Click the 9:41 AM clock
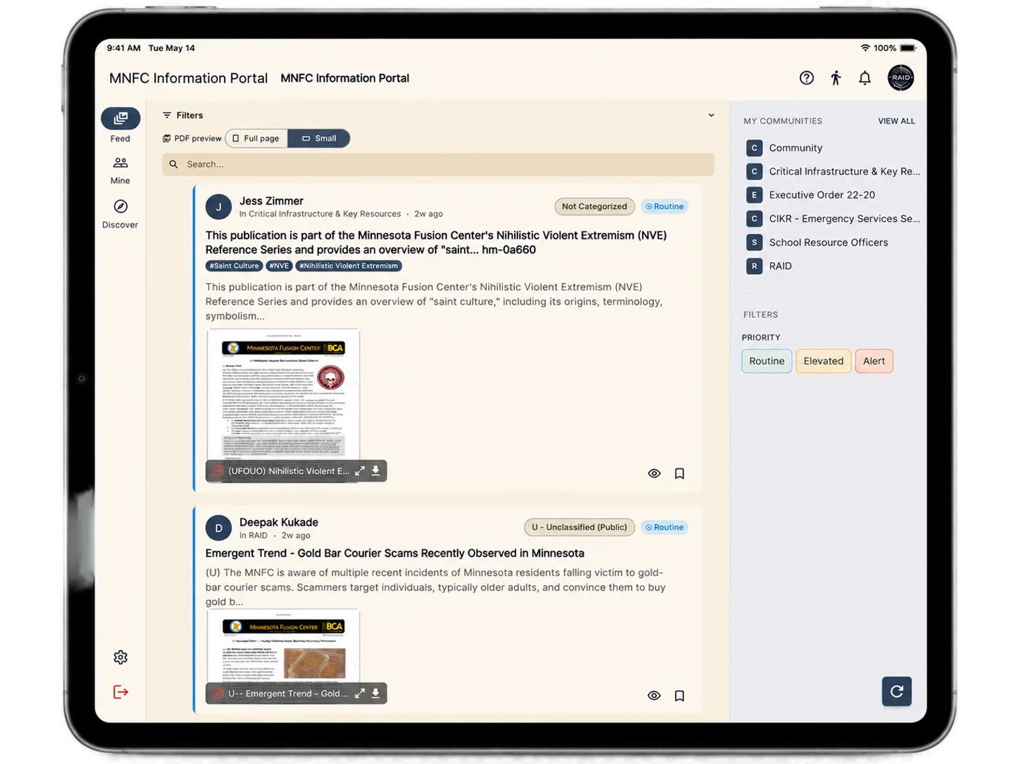The height and width of the screenshot is (764, 1019). pos(123,48)
